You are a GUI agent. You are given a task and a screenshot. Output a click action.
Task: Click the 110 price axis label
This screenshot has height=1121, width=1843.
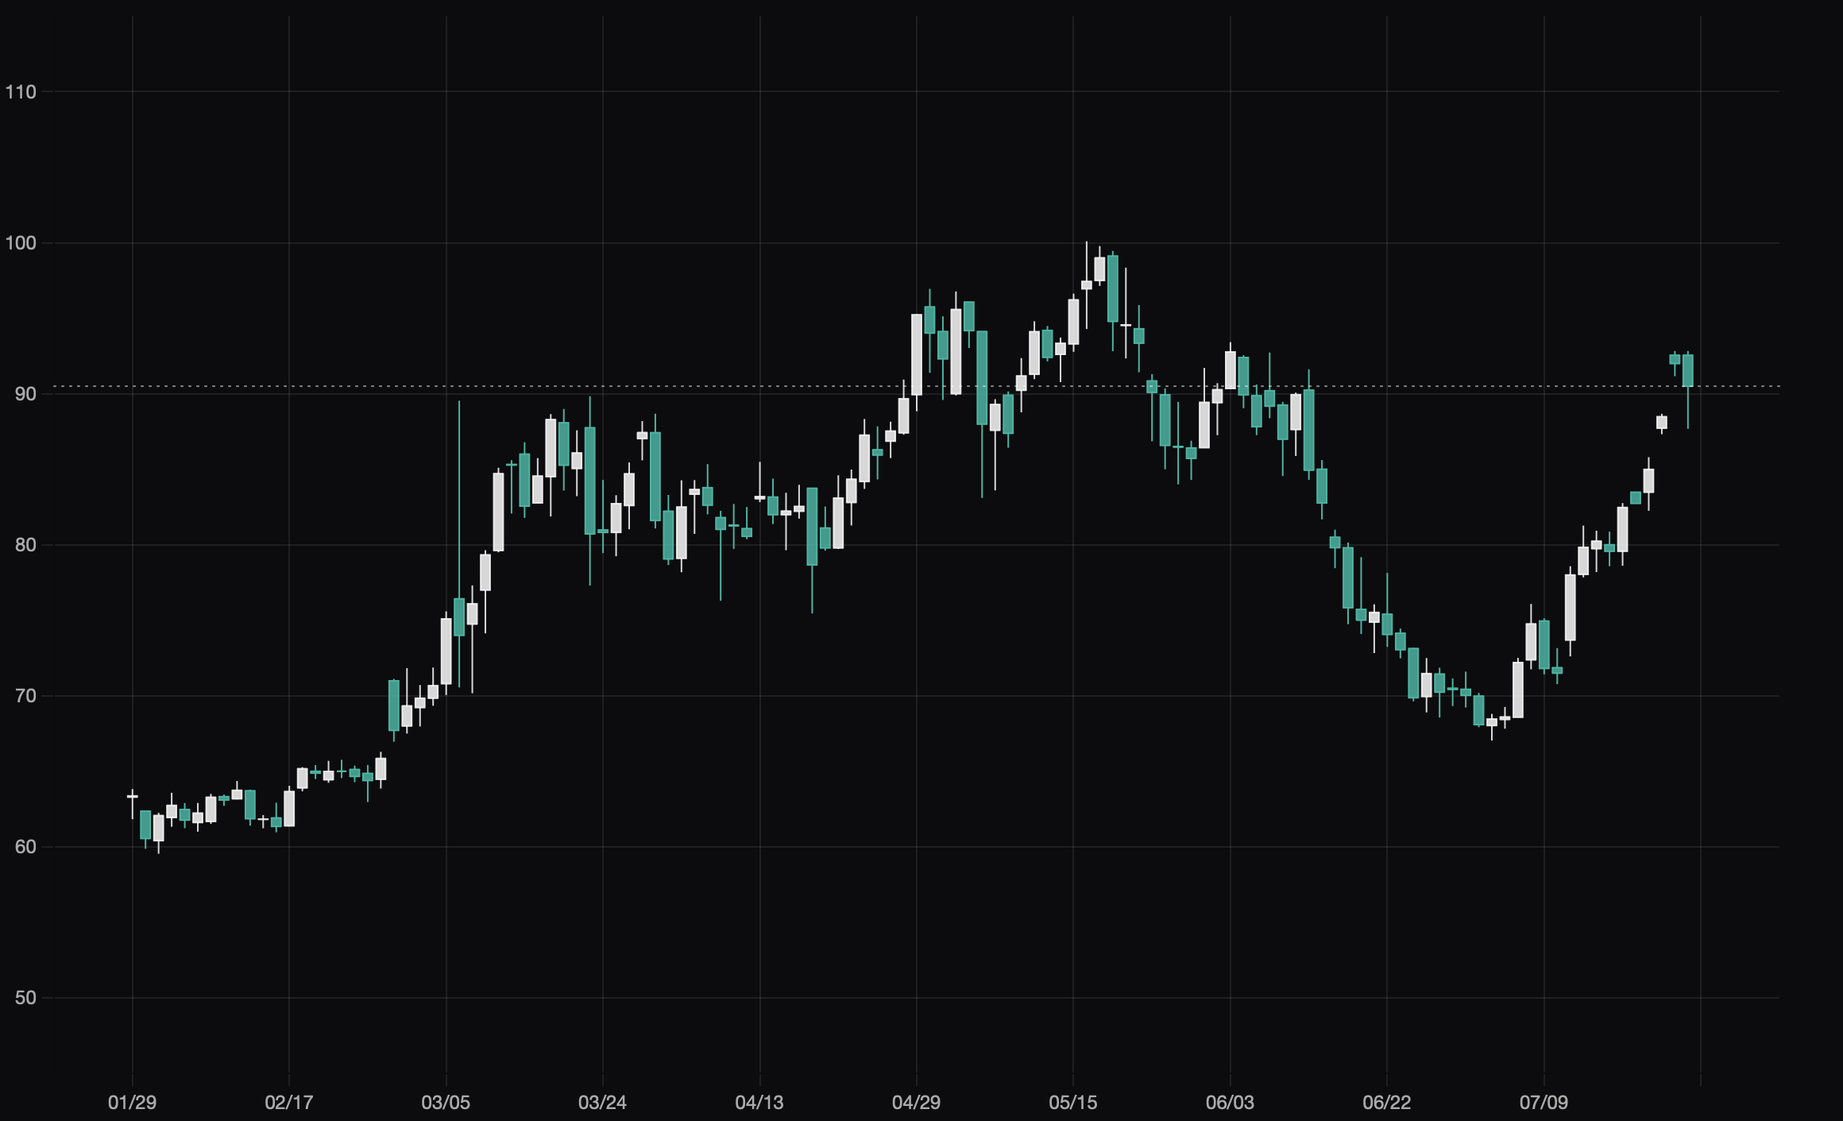click(x=21, y=92)
